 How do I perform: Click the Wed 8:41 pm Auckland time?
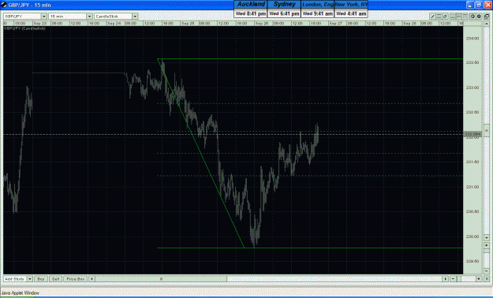tap(251, 13)
